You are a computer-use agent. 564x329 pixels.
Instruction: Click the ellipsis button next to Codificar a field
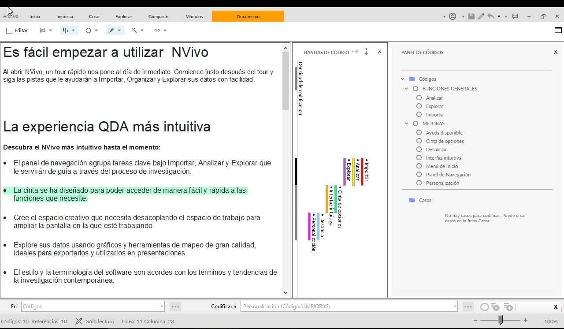[x=468, y=307]
